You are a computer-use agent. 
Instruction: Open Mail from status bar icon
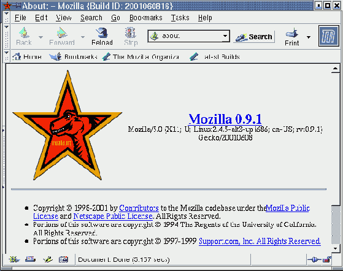(x=30, y=259)
